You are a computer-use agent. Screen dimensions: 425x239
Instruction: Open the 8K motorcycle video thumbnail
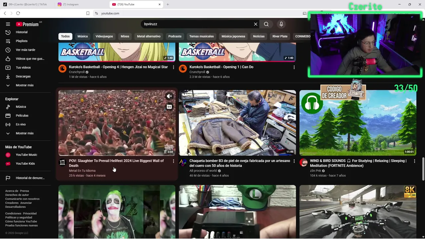coord(358,212)
